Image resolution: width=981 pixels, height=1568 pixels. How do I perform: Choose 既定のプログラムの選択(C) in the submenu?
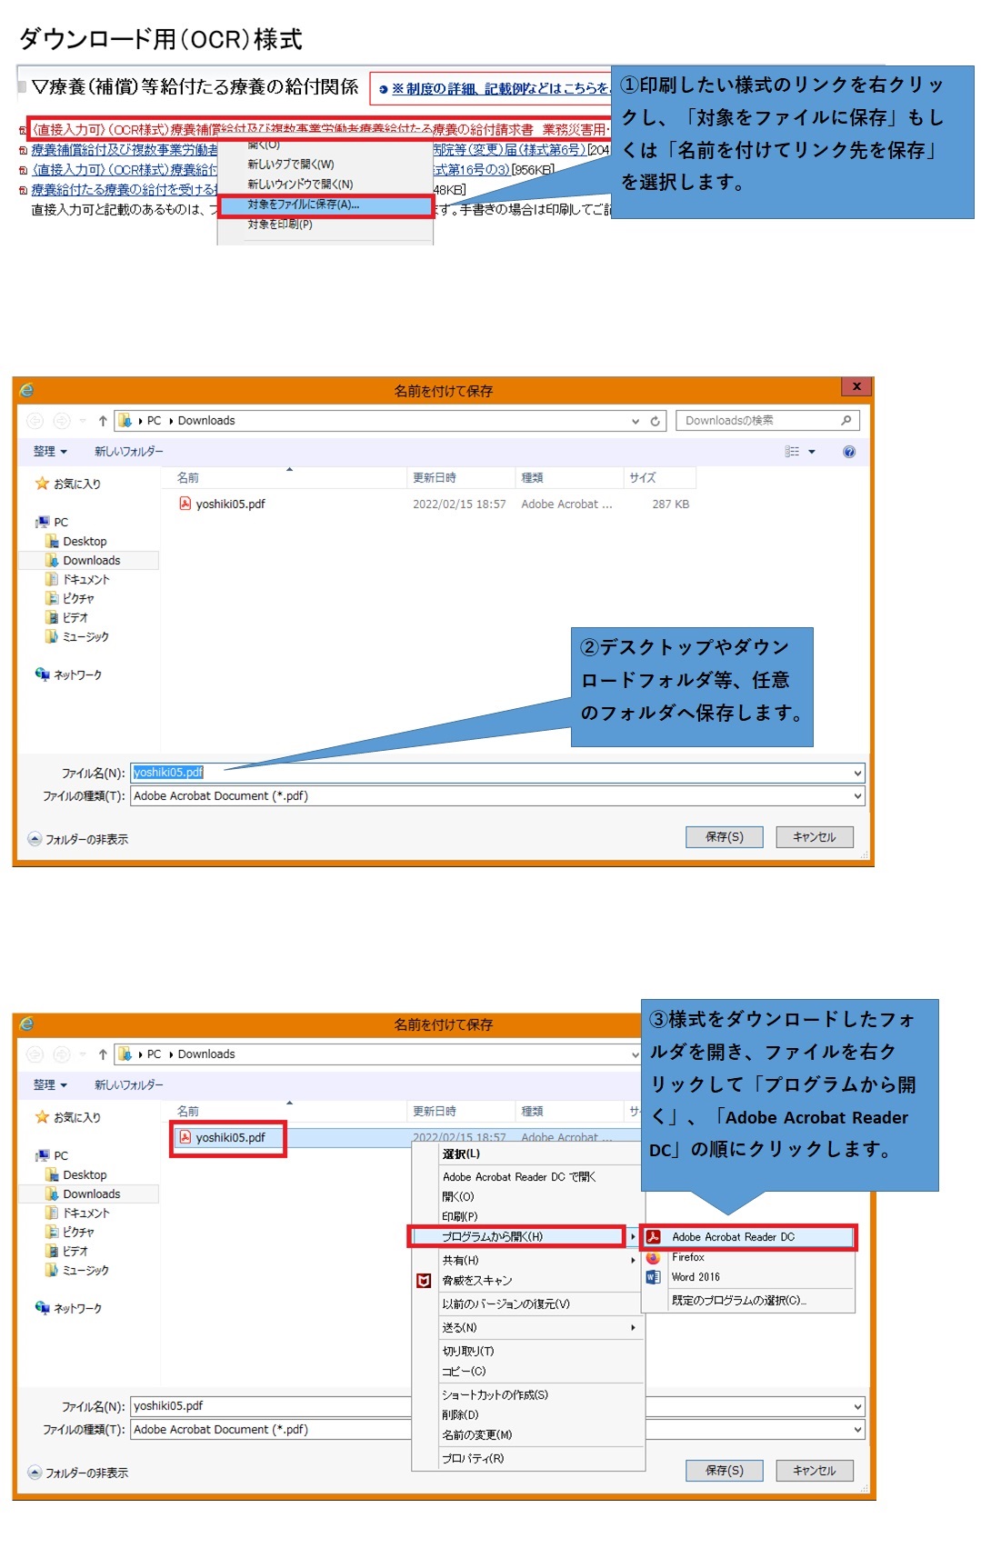[738, 1301]
